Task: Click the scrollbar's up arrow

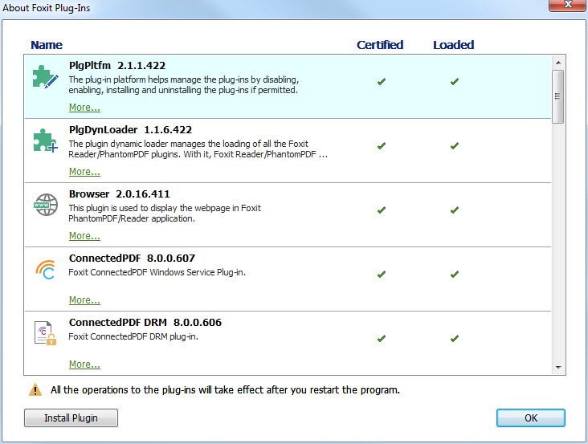Action: [558, 63]
